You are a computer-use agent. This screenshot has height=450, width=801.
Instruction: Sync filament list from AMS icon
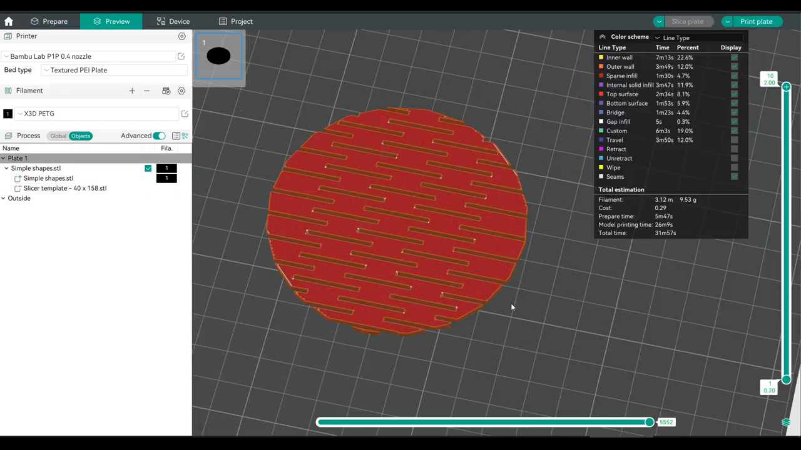coord(166,91)
